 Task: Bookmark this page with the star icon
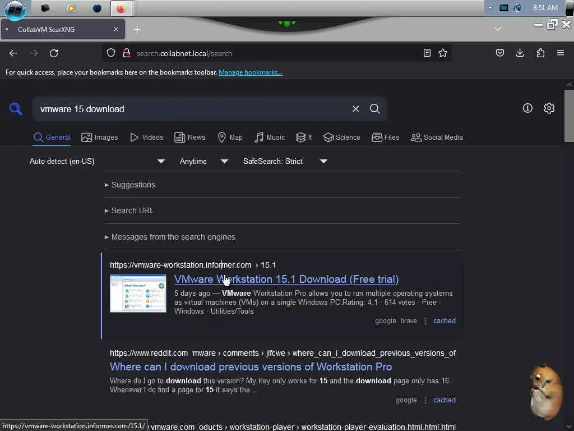pos(443,53)
